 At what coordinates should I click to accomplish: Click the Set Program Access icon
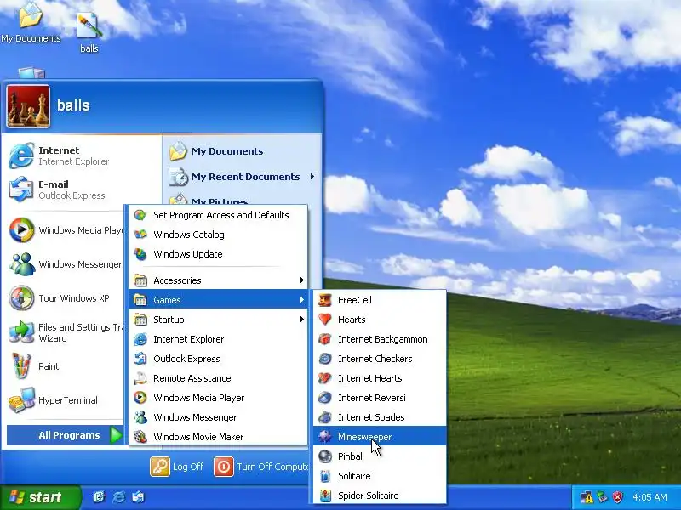point(140,215)
